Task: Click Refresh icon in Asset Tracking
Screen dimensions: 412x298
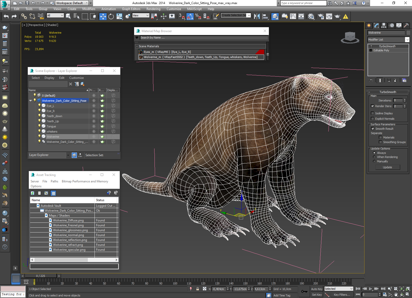Action: click(x=32, y=193)
